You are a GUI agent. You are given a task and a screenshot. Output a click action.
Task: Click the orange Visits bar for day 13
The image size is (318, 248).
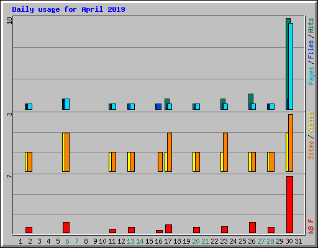coord(132,162)
